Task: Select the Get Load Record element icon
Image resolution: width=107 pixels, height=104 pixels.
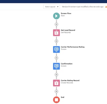Action: (x=56, y=33)
